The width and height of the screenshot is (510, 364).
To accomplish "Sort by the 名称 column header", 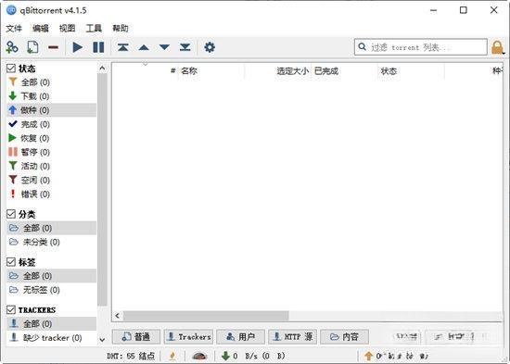I will (x=211, y=70).
